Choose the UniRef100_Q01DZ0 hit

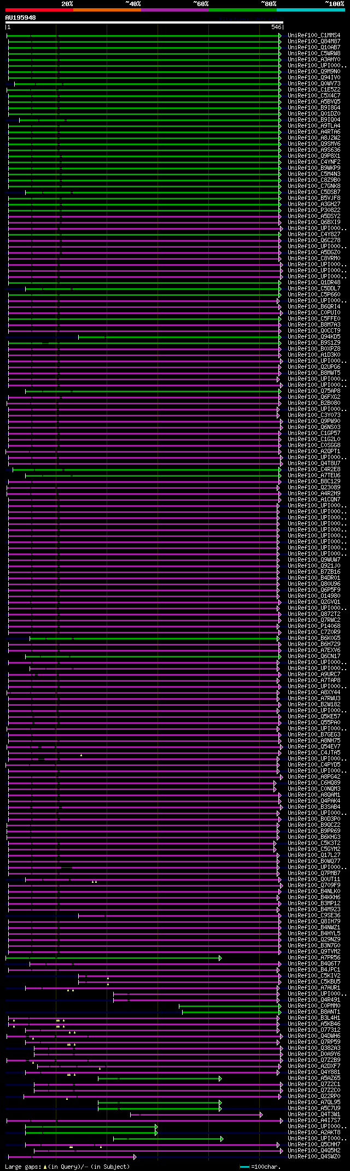[x=314, y=114]
